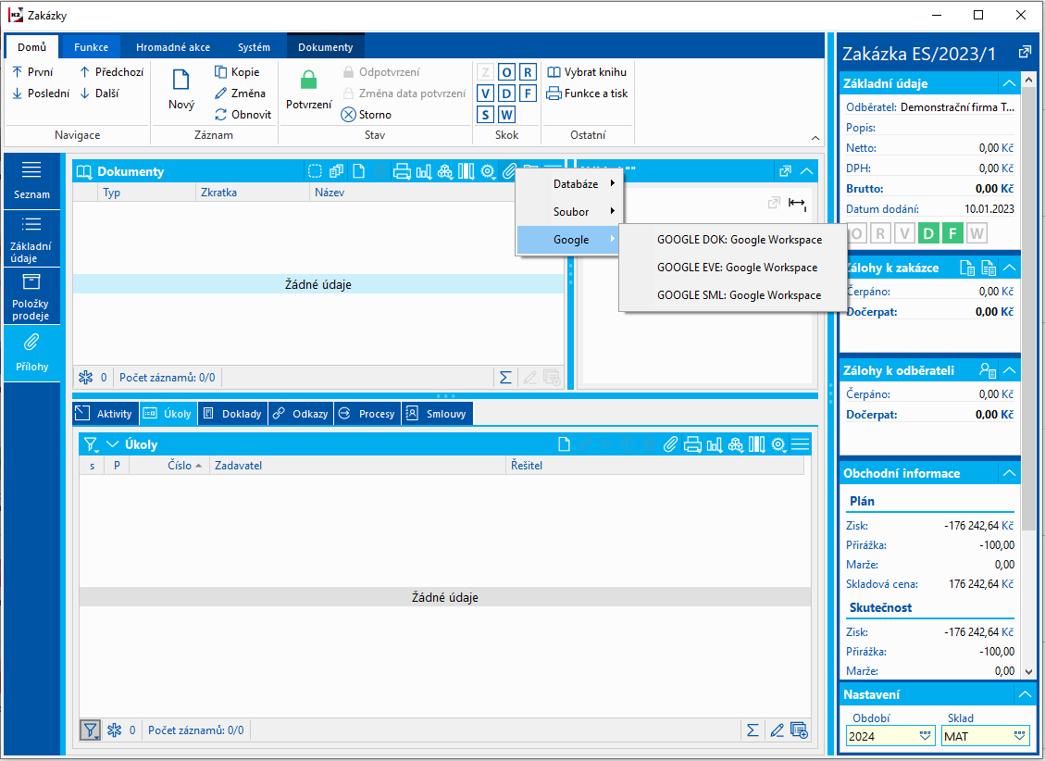This screenshot has height=761, width=1045.
Task: Select the Přílohy sidebar view
Action: pyautogui.click(x=31, y=353)
